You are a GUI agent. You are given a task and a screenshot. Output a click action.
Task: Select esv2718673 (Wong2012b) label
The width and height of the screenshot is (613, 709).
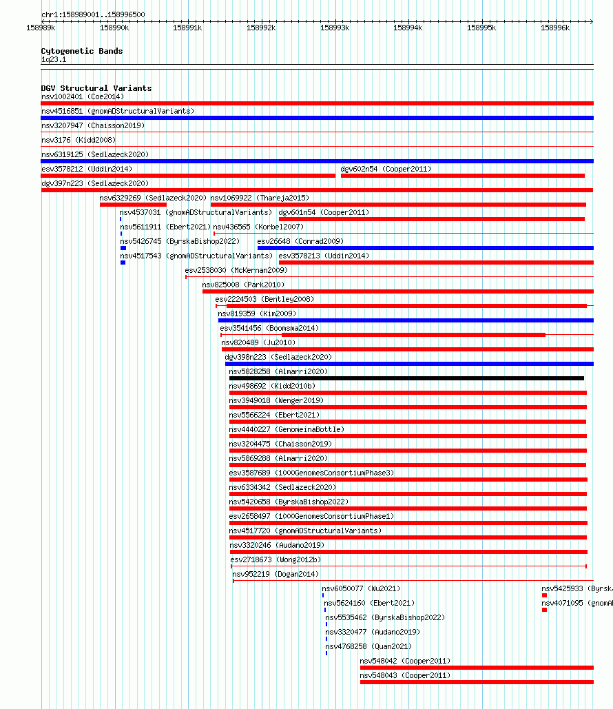pos(276,559)
